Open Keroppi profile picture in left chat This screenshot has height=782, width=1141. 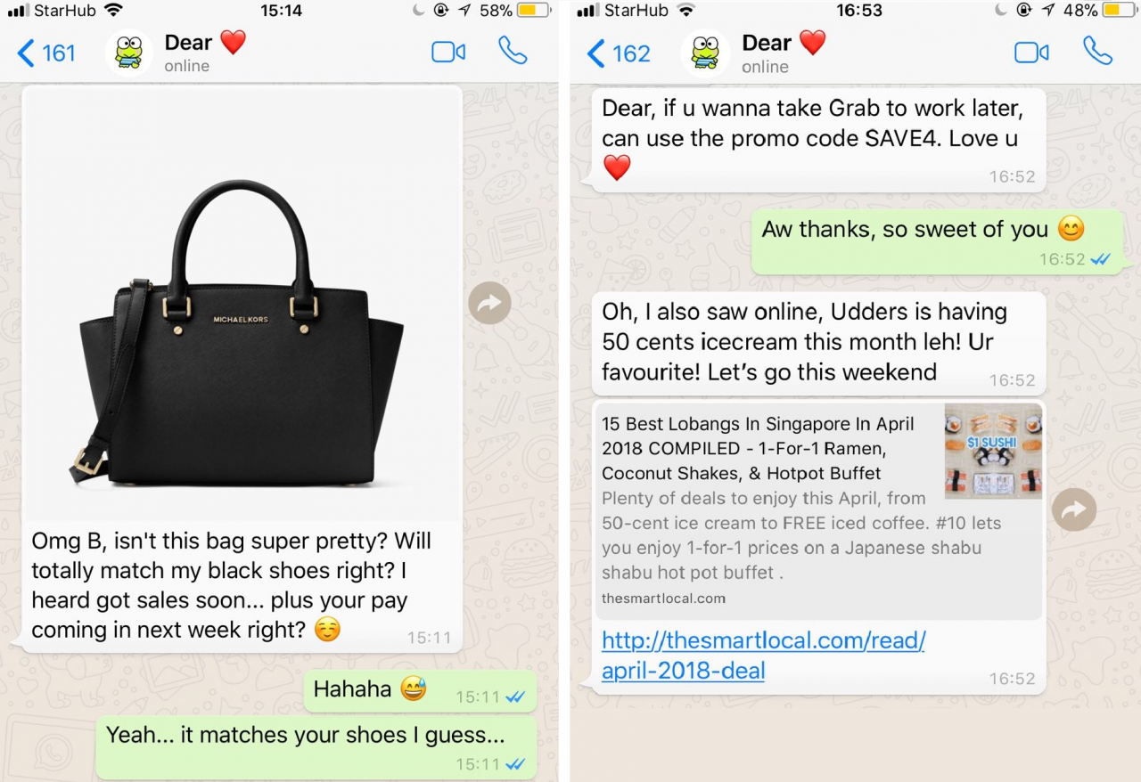(x=129, y=53)
